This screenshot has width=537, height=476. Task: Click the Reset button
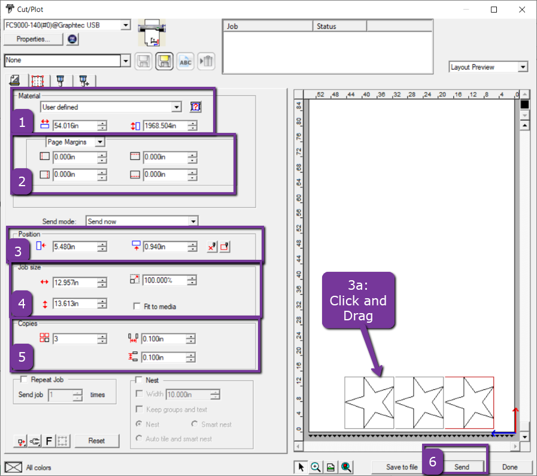pos(97,441)
